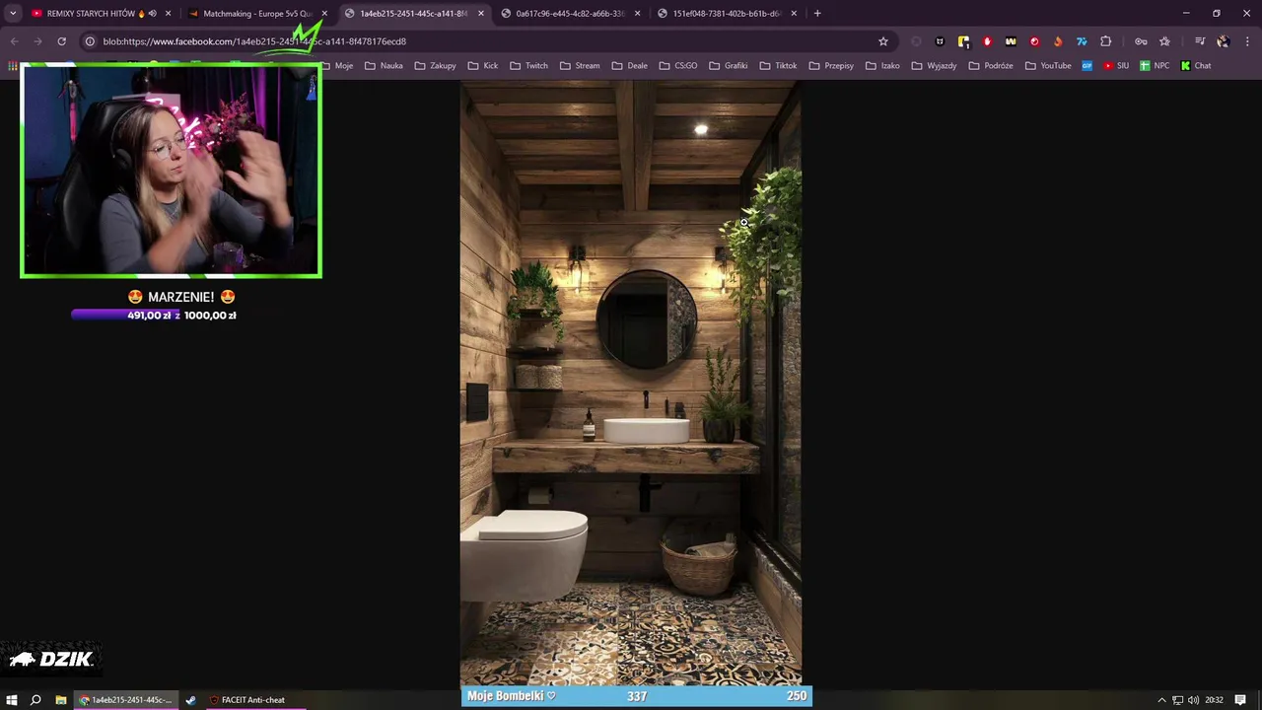Viewport: 1262px width, 710px height.
Task: Click the 491,00 zł donation progress bar
Action: [x=154, y=316]
